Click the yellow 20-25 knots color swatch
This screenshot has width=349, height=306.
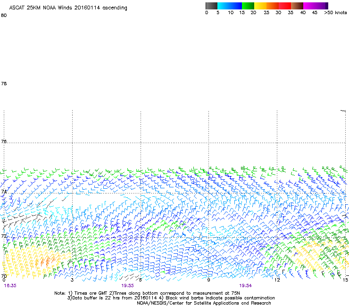tap(260, 6)
